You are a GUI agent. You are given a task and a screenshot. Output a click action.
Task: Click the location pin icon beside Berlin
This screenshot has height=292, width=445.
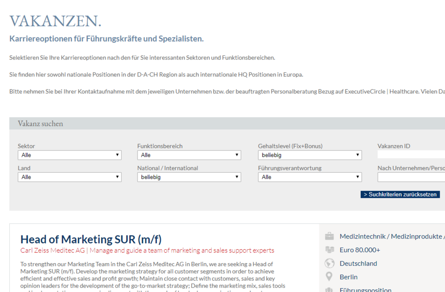(x=329, y=277)
